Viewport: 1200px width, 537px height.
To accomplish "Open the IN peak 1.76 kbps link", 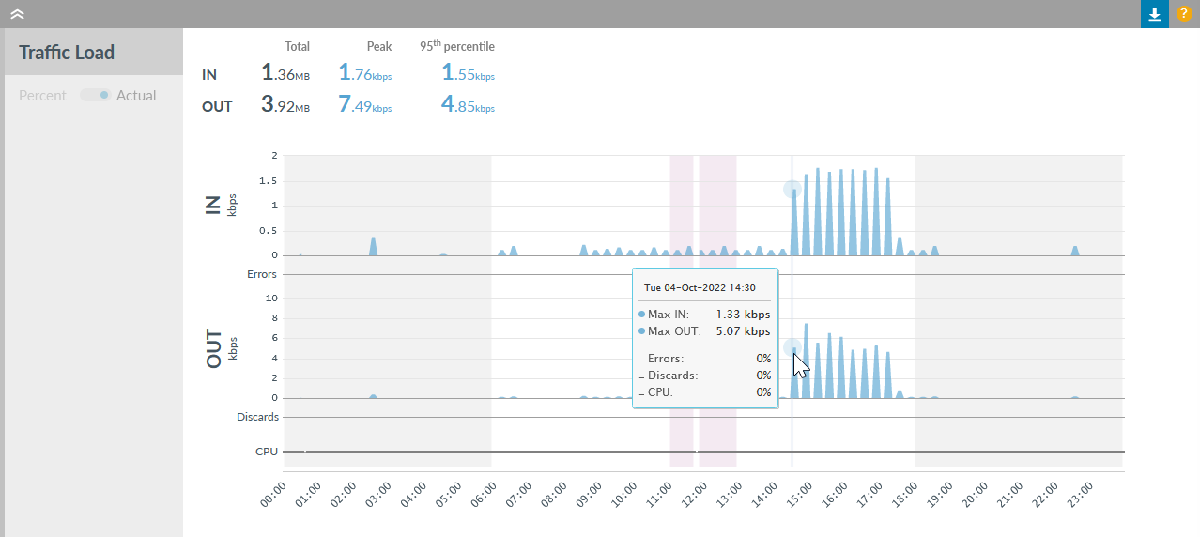I will (x=364, y=73).
